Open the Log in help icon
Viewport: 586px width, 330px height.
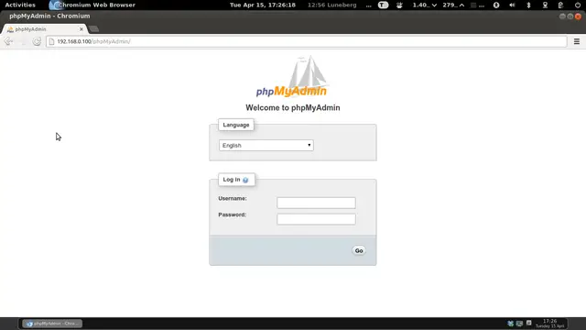tap(245, 180)
